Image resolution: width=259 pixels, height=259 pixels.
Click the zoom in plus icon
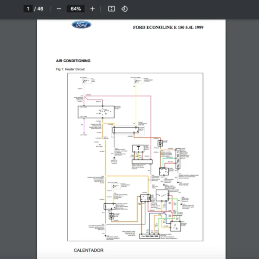point(92,9)
